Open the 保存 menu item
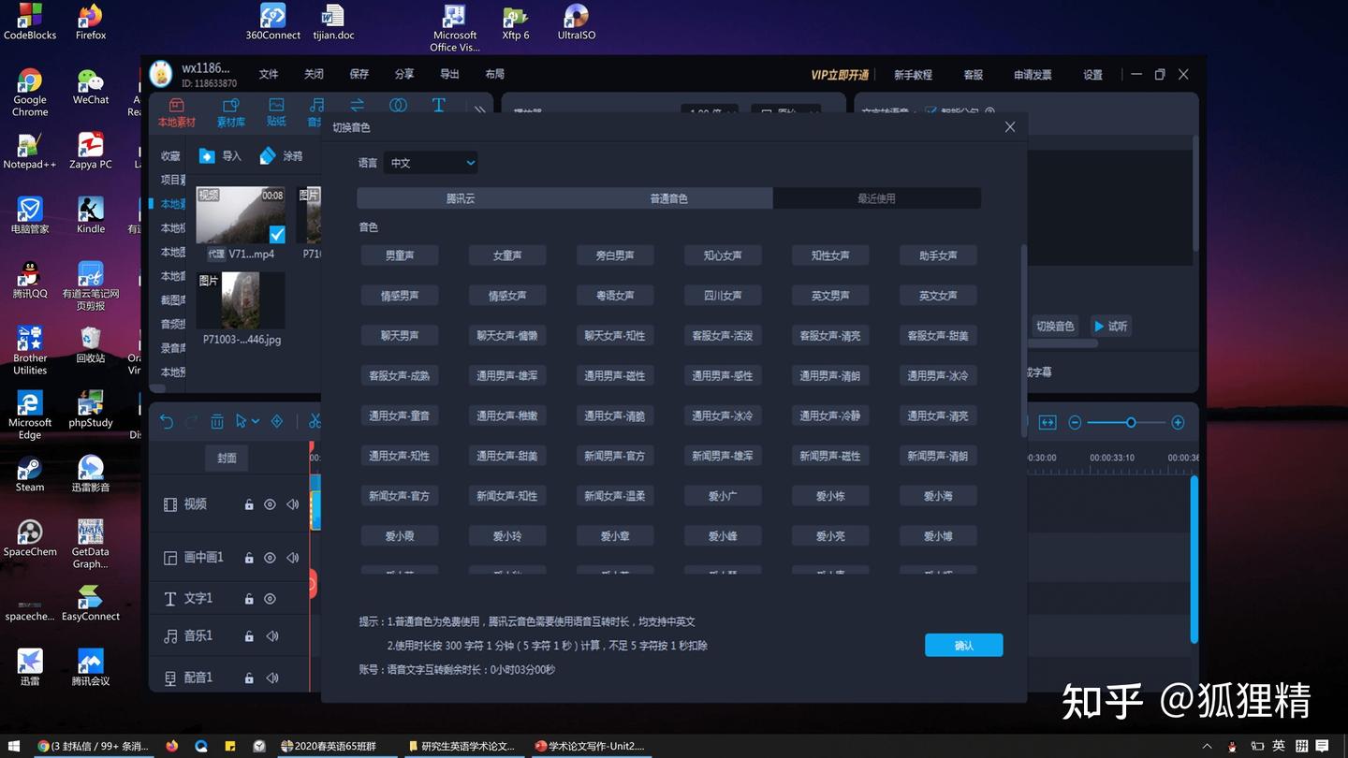 (359, 74)
